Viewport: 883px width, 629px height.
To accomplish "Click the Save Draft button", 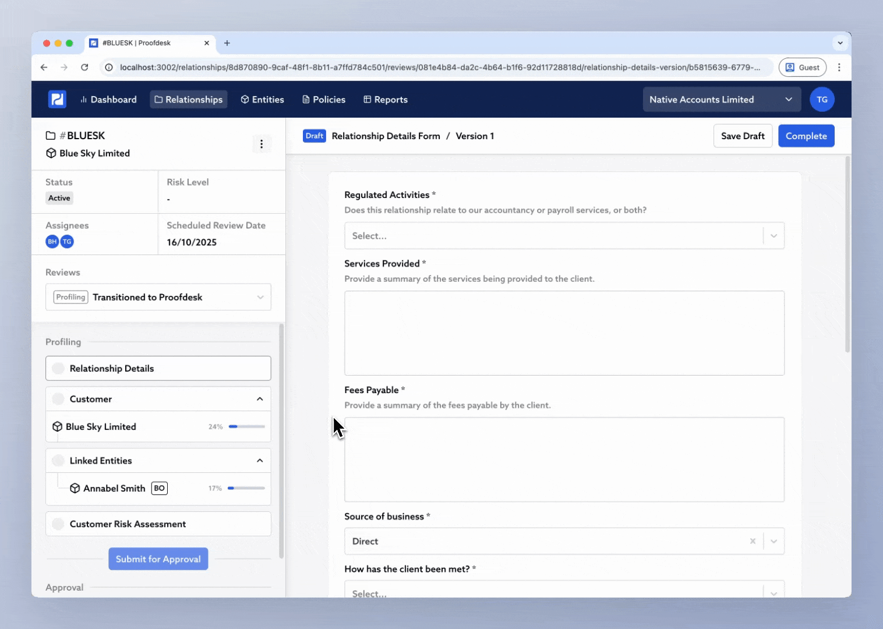I will 743,136.
